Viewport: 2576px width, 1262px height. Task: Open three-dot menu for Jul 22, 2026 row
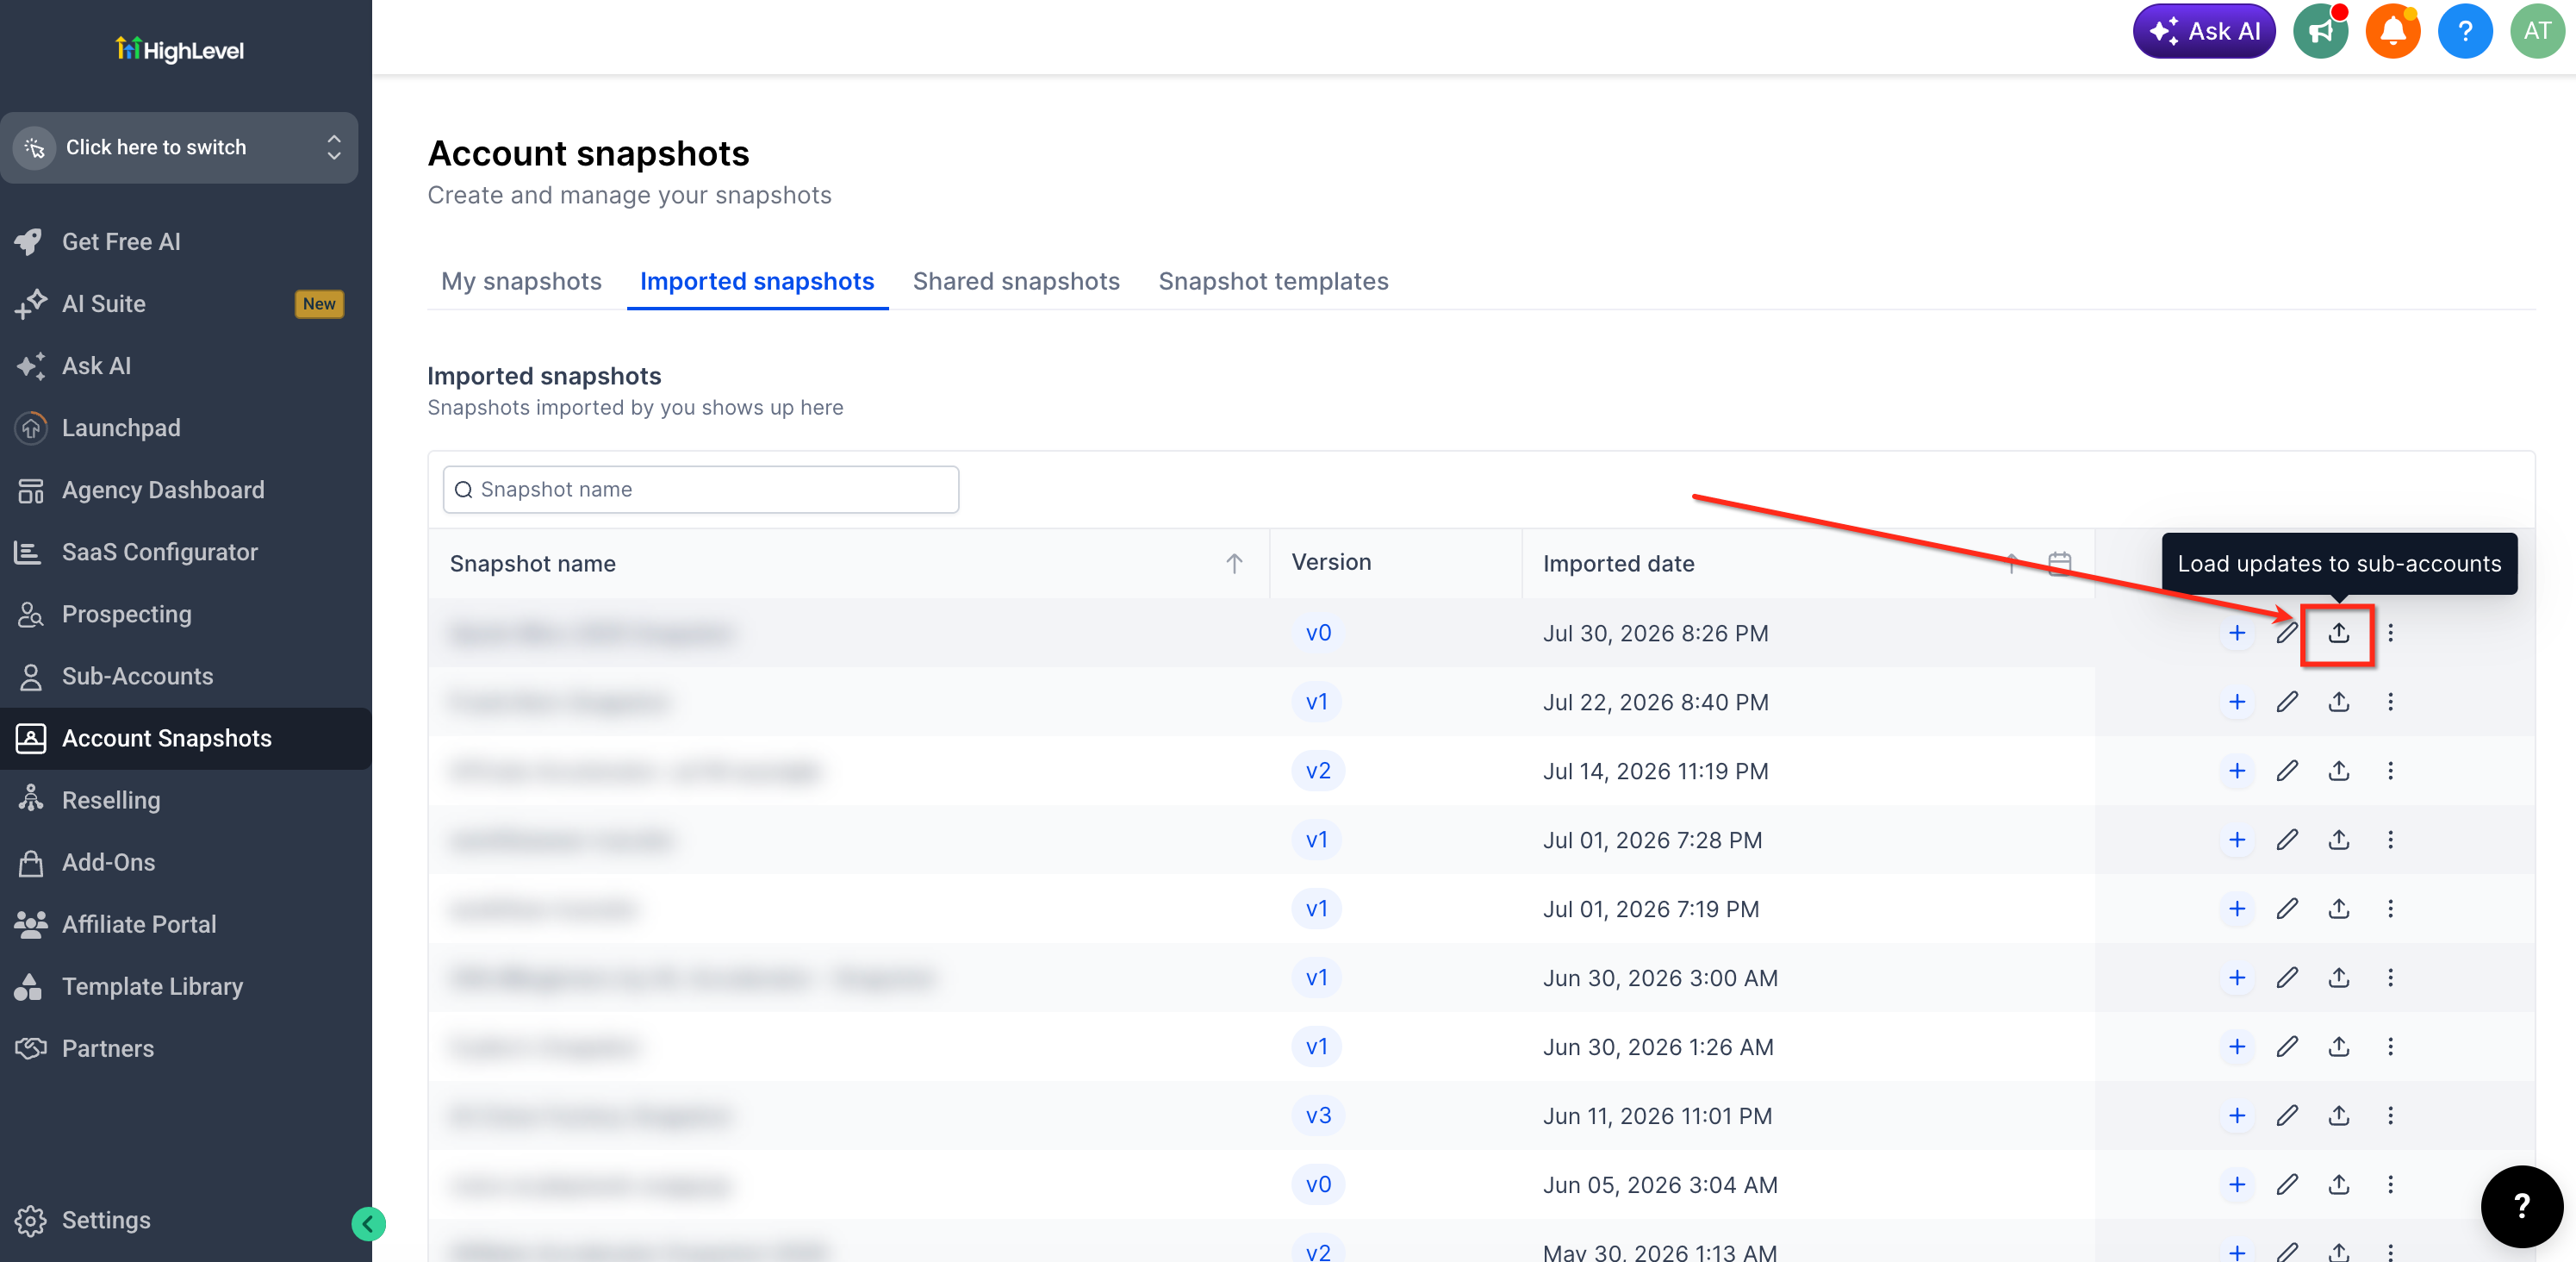2390,702
